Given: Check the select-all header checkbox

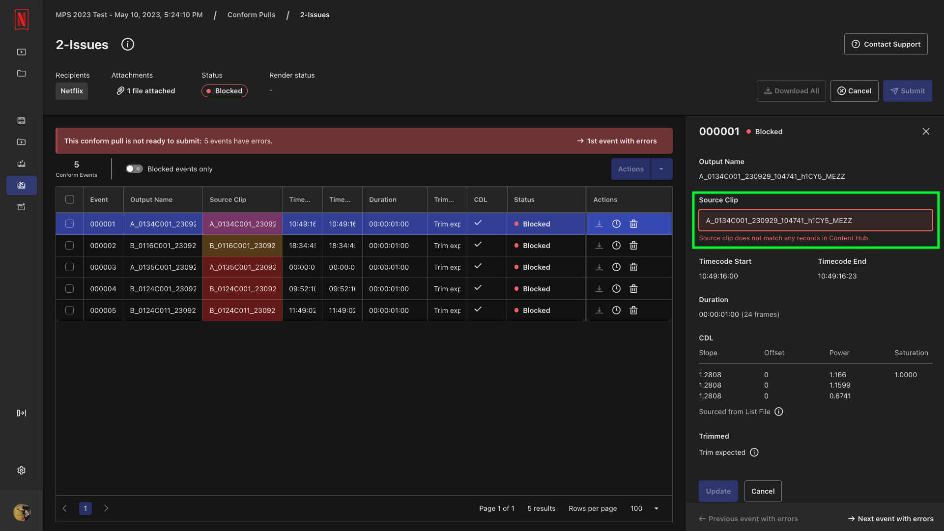Looking at the screenshot, I should point(70,199).
